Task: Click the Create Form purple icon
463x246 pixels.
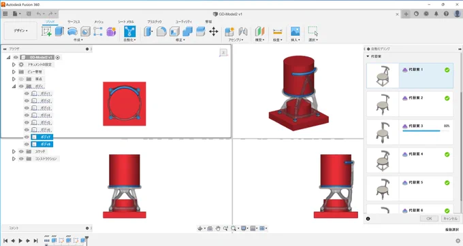Action: (111, 31)
